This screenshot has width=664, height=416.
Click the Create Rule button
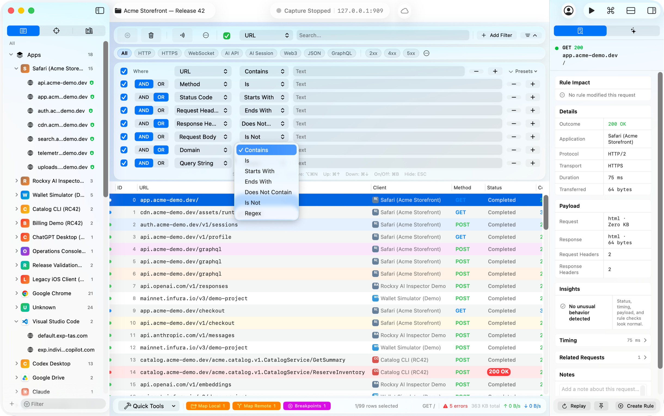[x=636, y=406]
